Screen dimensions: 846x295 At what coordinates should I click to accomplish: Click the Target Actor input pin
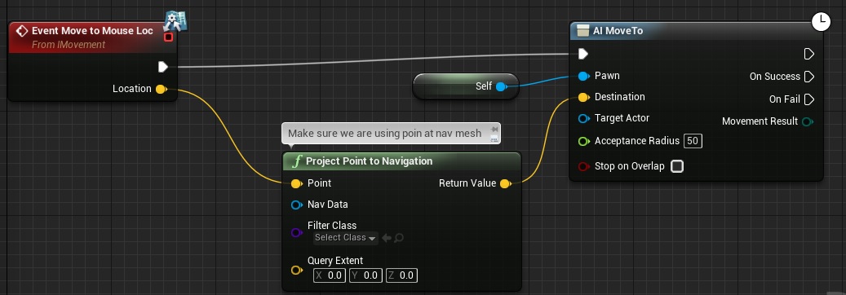click(x=583, y=119)
